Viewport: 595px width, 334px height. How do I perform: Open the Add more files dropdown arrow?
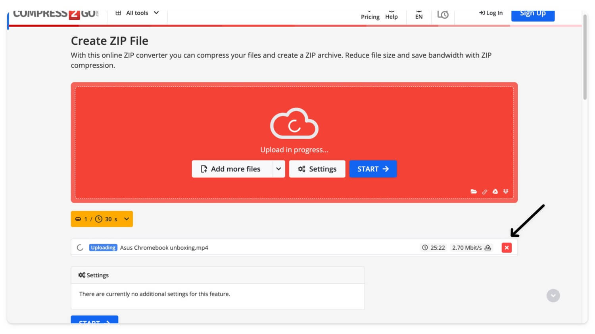pyautogui.click(x=278, y=169)
